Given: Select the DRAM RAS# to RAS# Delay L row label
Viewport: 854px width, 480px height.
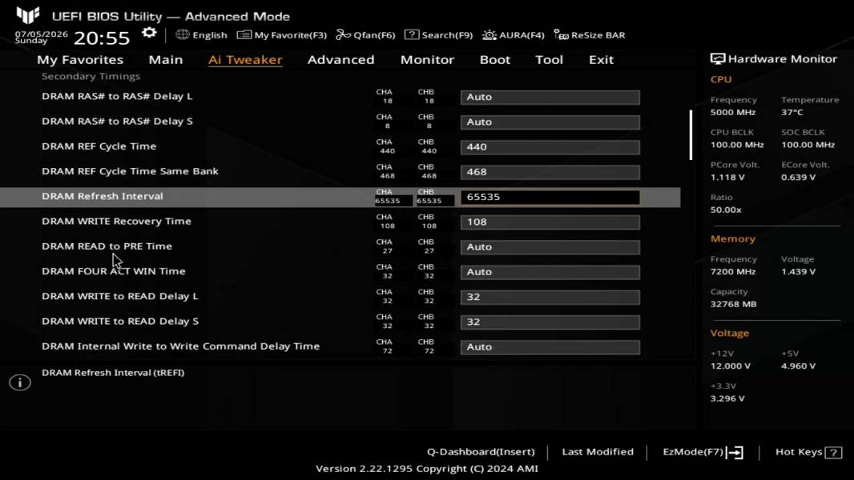Looking at the screenshot, I should [117, 96].
